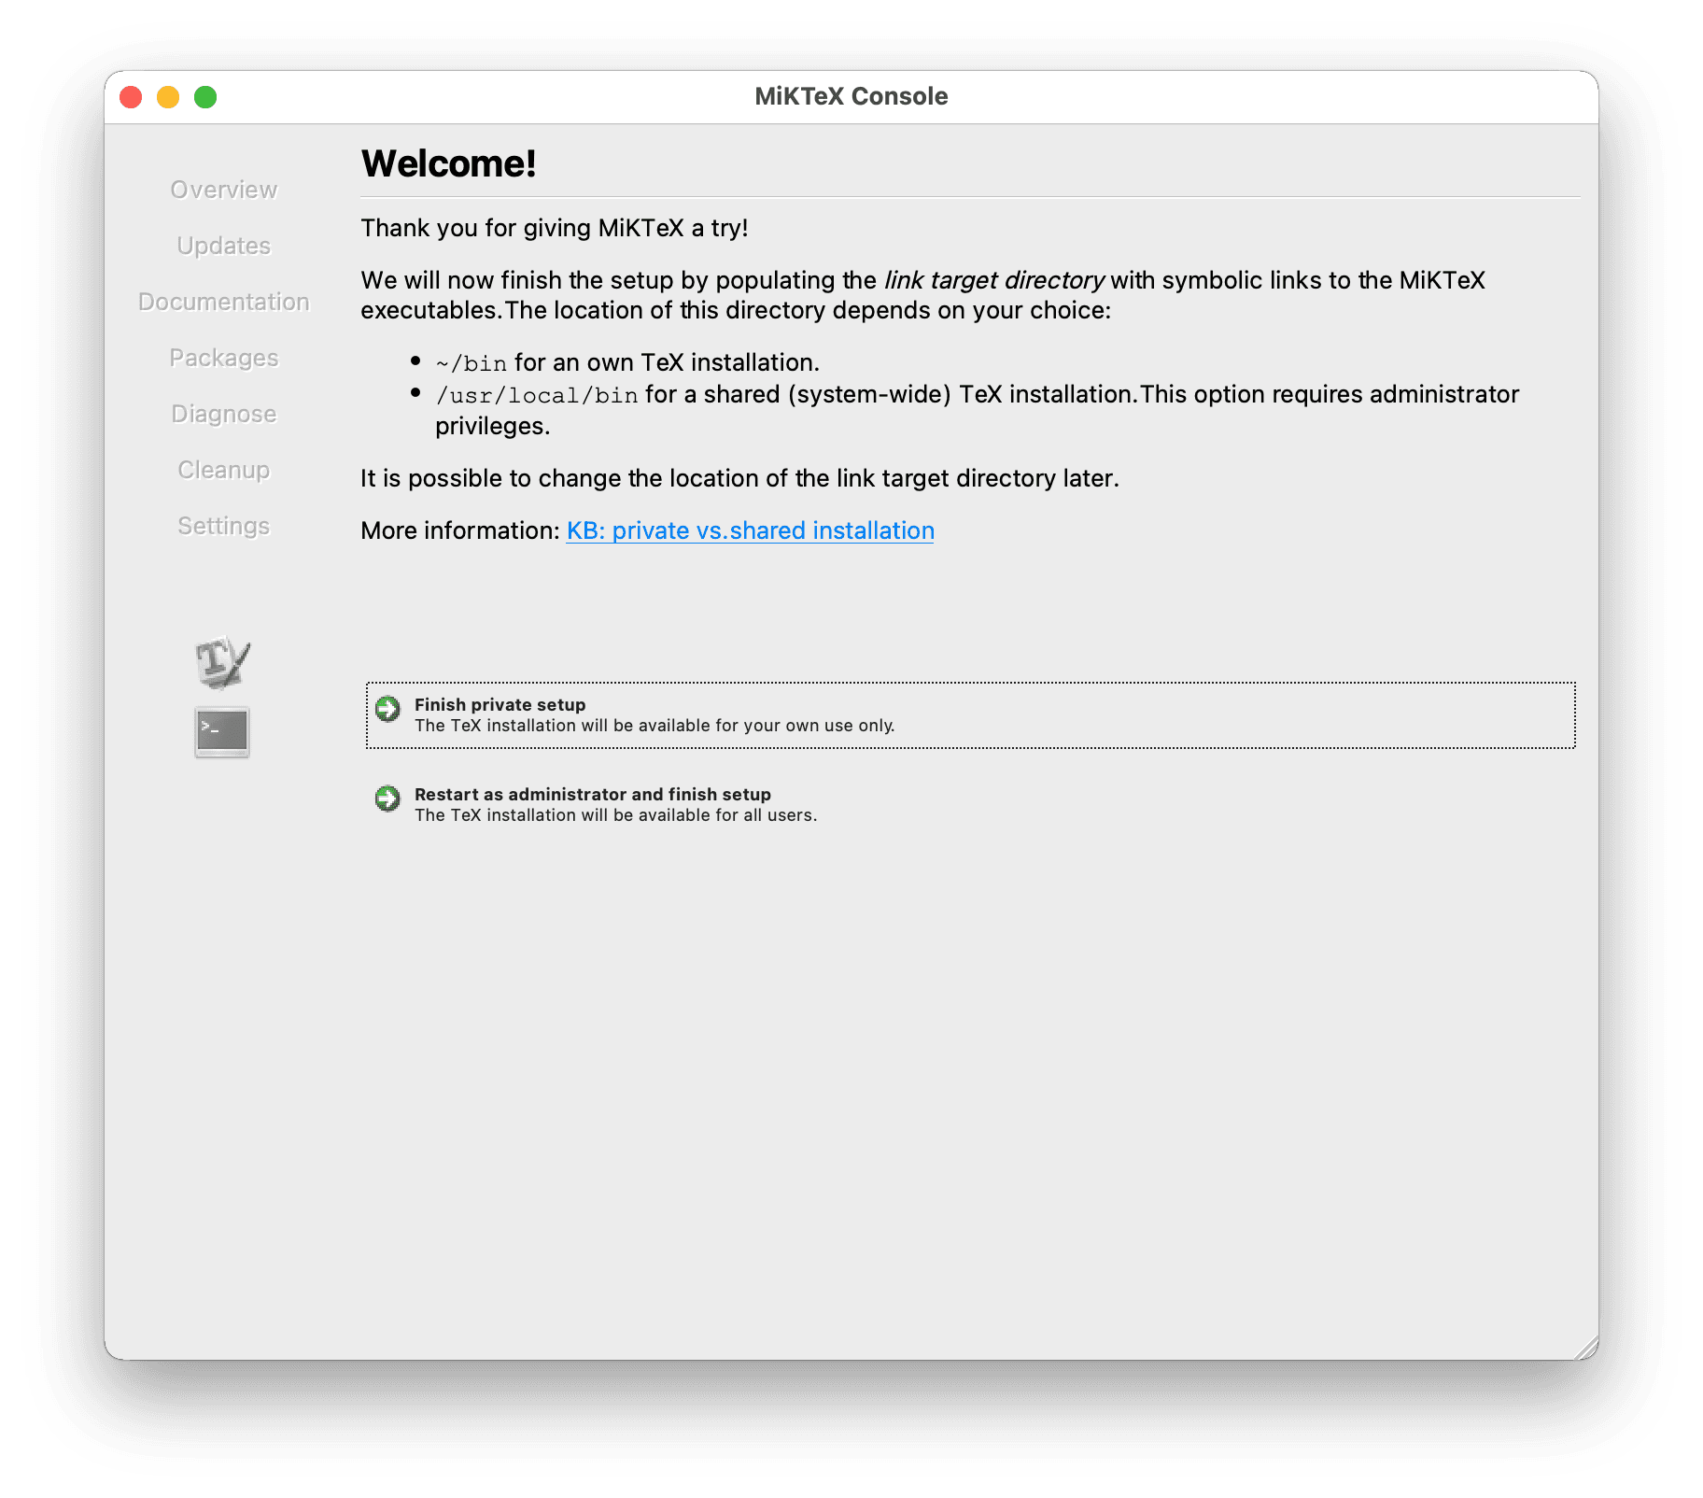Go to the Overview page
The height and width of the screenshot is (1498, 1703).
tap(224, 190)
